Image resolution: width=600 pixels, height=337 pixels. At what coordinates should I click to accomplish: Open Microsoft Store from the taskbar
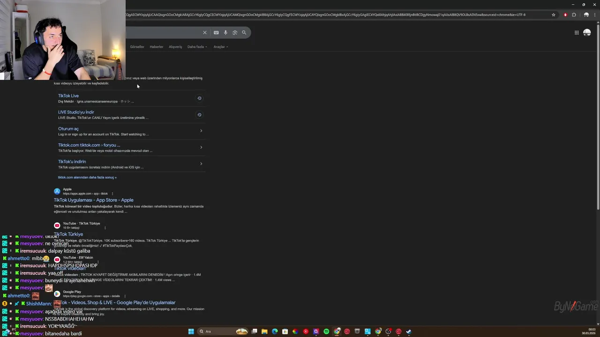pyautogui.click(x=285, y=331)
